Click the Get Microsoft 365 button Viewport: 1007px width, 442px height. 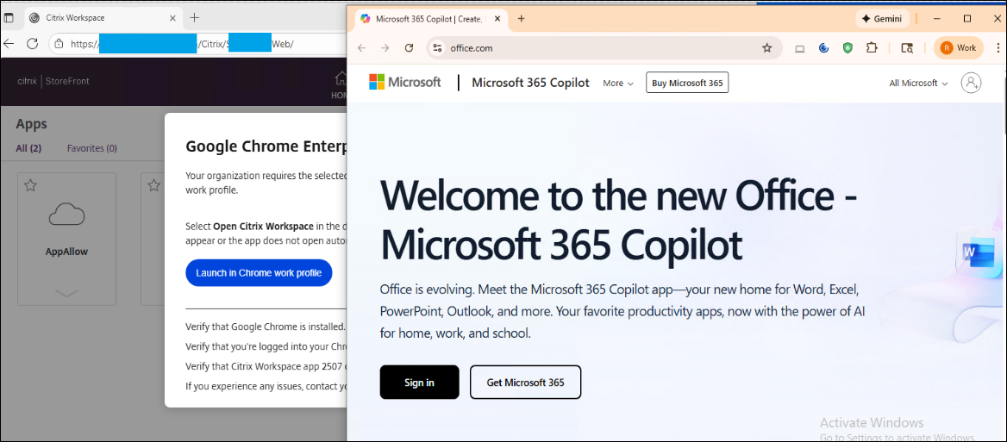point(525,383)
